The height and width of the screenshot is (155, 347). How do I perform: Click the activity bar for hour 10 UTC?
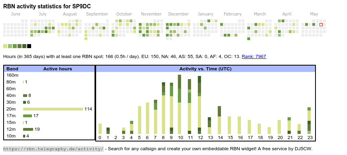179,104
